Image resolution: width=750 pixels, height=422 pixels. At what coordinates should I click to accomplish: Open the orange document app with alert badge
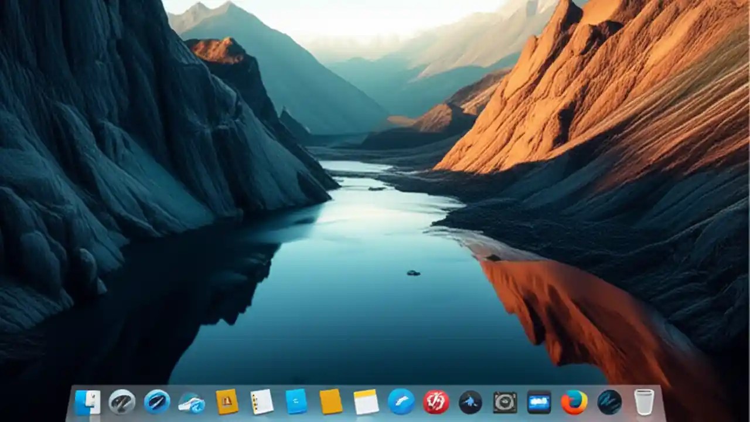pos(226,401)
